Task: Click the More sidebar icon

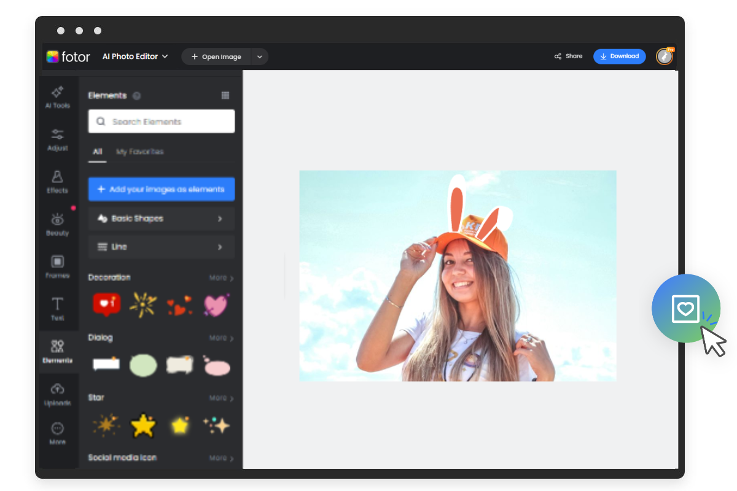Action: coord(58,434)
